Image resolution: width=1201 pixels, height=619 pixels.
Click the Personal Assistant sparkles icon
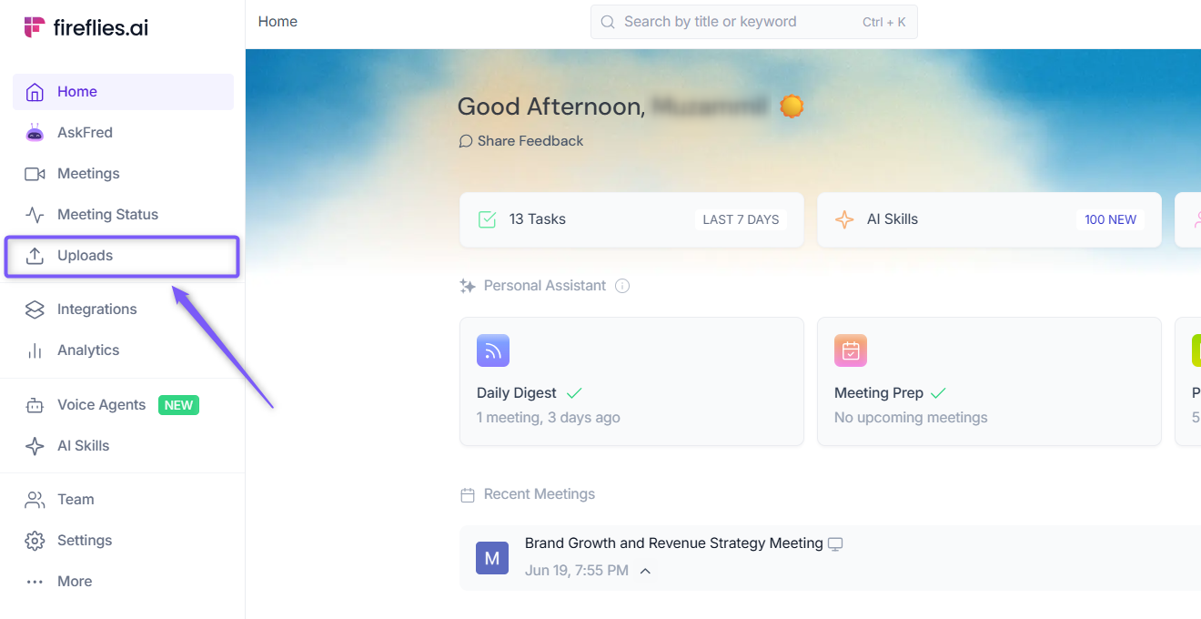468,286
